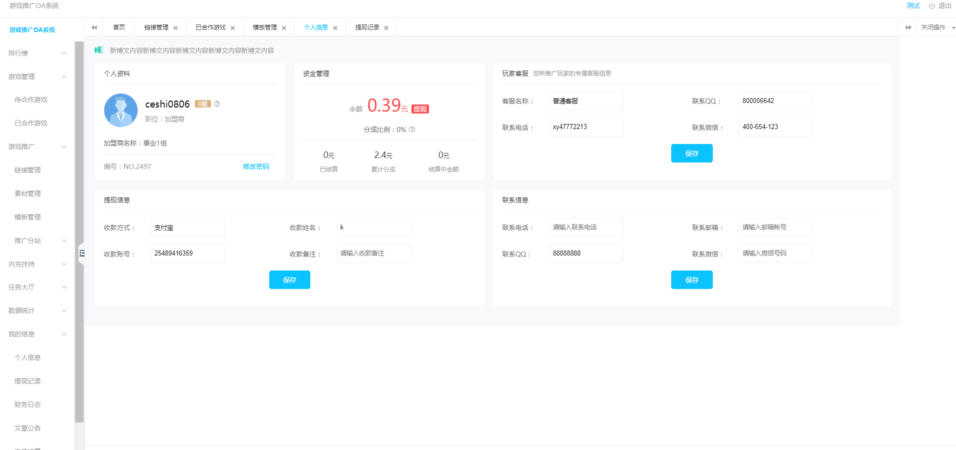Click the help icon beside 分成比例

click(412, 129)
